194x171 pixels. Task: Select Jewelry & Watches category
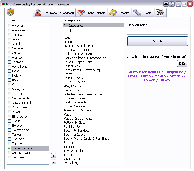tap(93, 110)
